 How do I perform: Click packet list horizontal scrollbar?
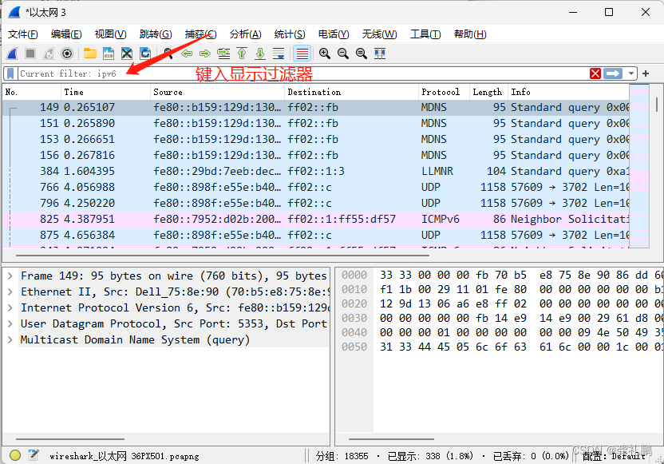(223, 256)
